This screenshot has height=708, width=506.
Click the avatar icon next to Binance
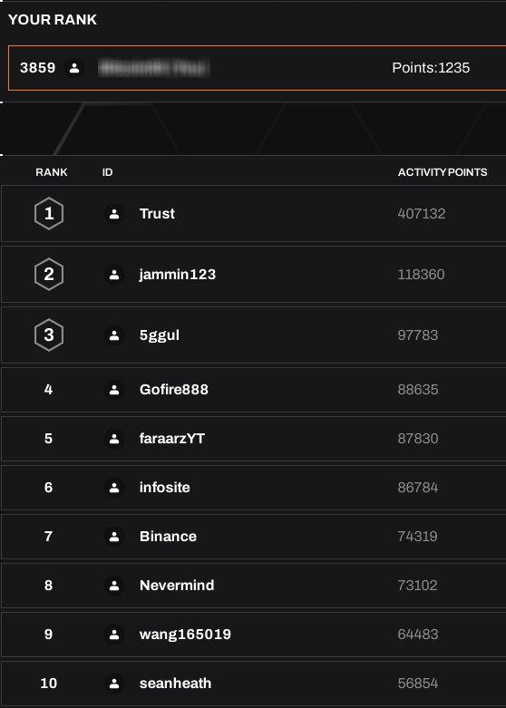114,537
